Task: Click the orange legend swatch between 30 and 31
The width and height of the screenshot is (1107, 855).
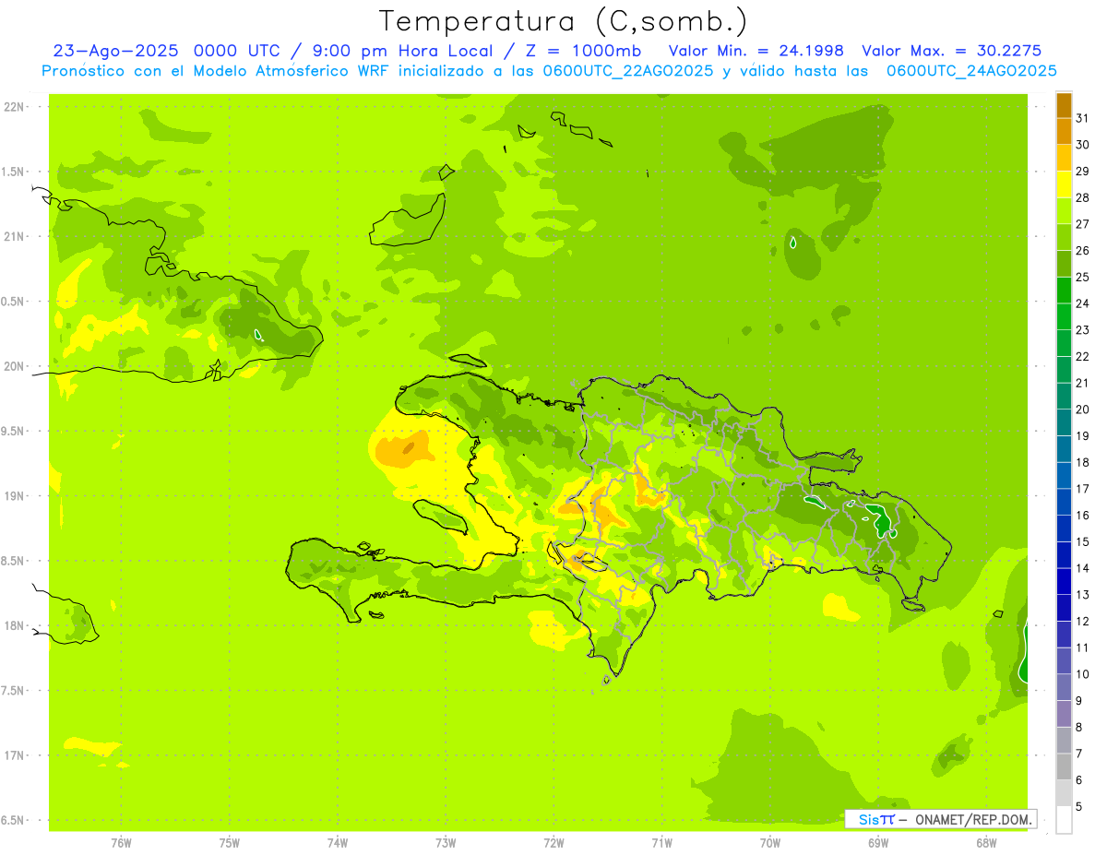Action: coord(1064,132)
